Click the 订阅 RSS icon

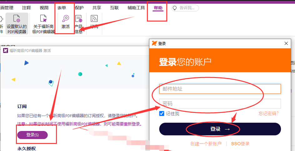coord(94,19)
